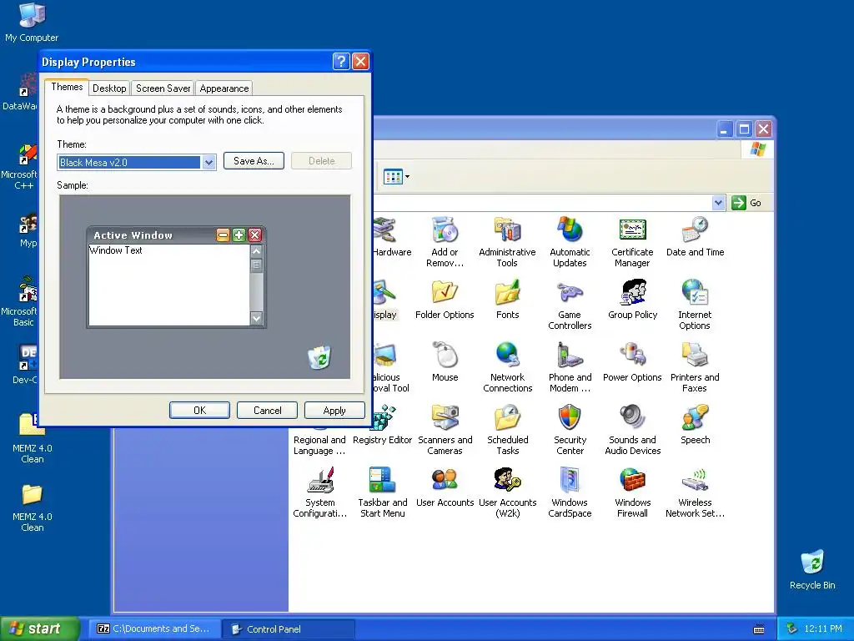Screen dimensions: 854x641
Task: Open Scanners and Cameras icon
Action: pos(445,430)
